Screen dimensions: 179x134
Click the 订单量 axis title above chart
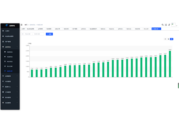click(29, 43)
